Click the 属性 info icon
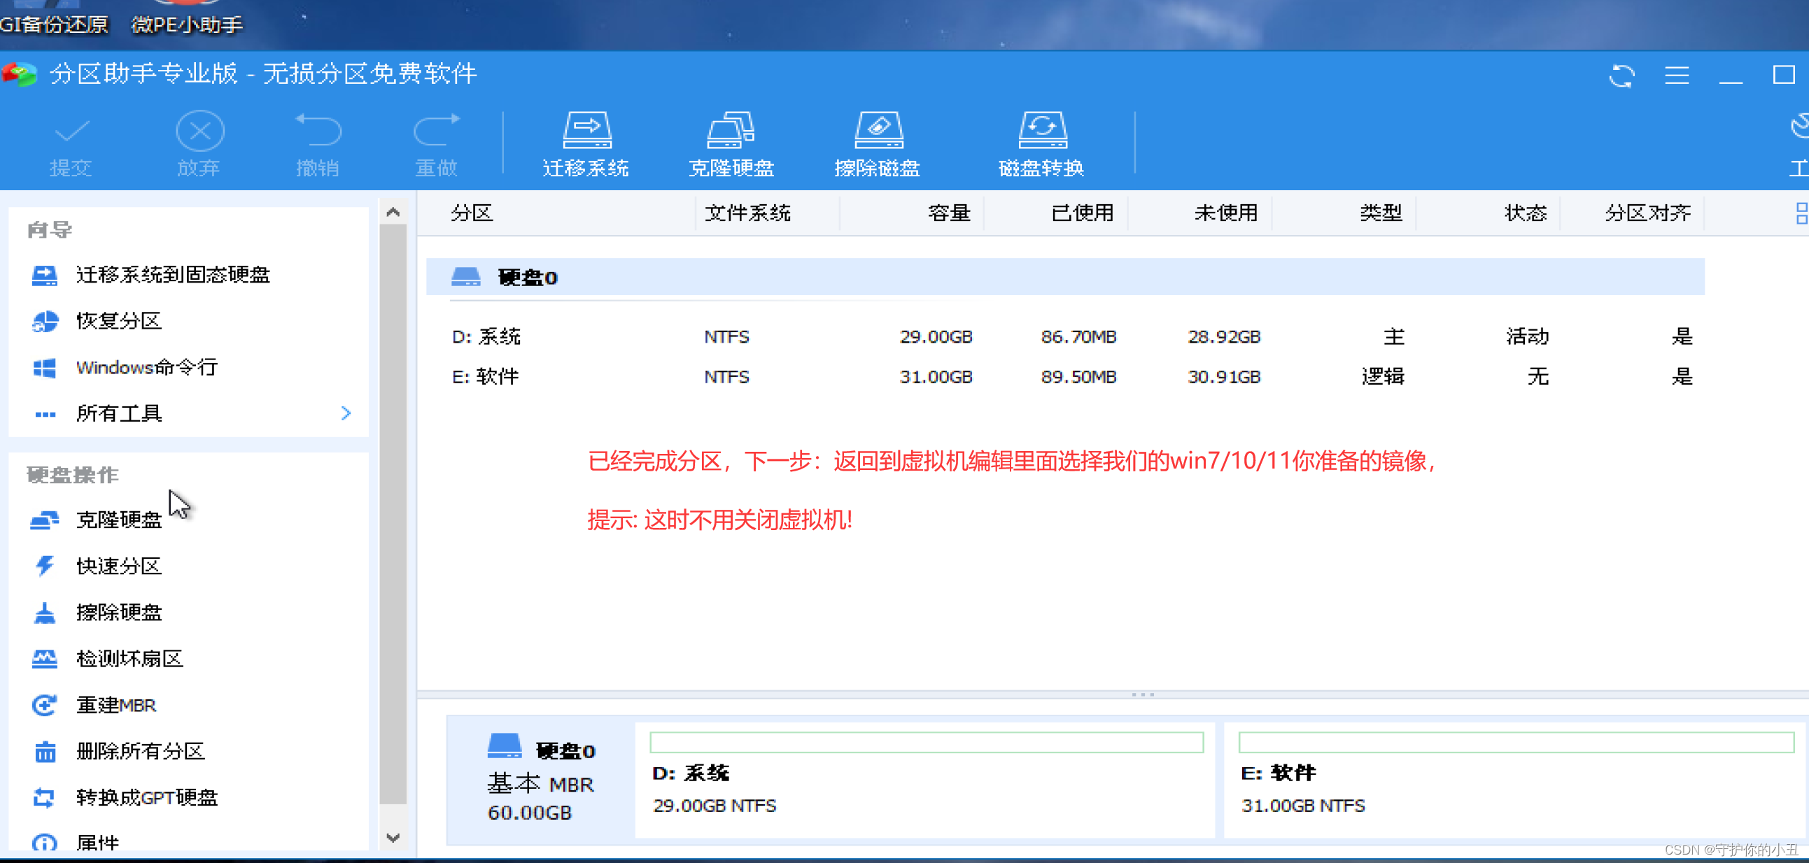Viewport: 1809px width, 863px height. [x=45, y=843]
